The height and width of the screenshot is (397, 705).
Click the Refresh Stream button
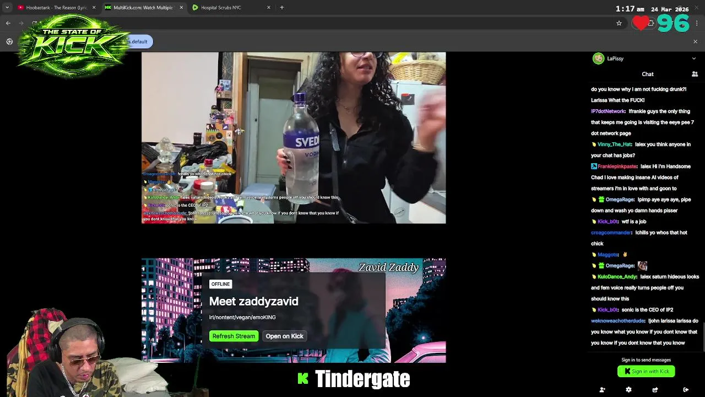pos(234,336)
